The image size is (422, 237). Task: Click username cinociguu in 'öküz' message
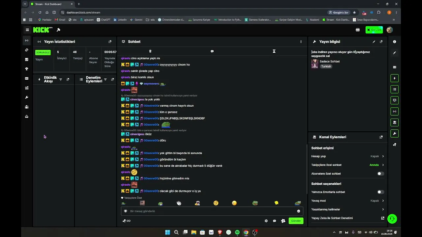pyautogui.click(x=137, y=134)
